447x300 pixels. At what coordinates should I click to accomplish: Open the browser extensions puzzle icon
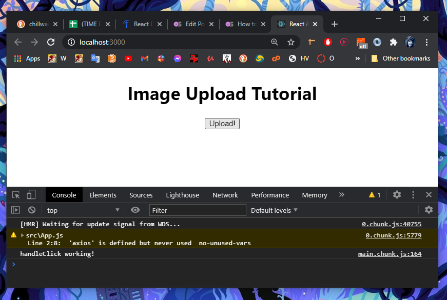pyautogui.click(x=394, y=42)
